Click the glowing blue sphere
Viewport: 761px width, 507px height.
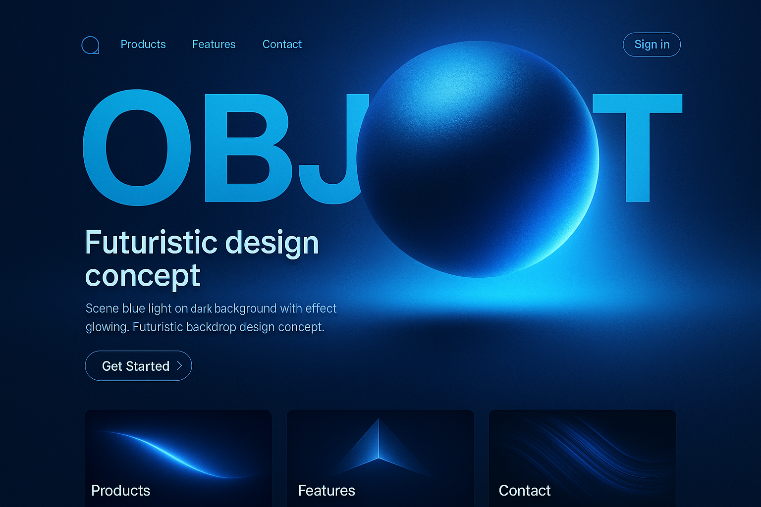[x=478, y=159]
